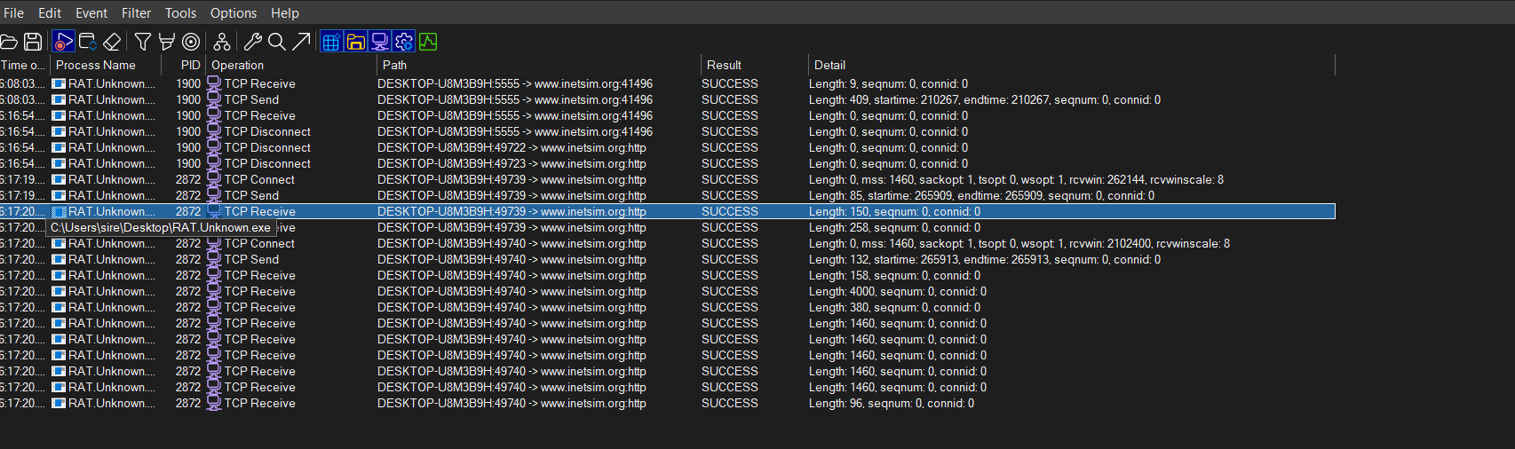Toggle Show Profiling Events graph icon
The image size is (1515, 449).
click(x=428, y=42)
